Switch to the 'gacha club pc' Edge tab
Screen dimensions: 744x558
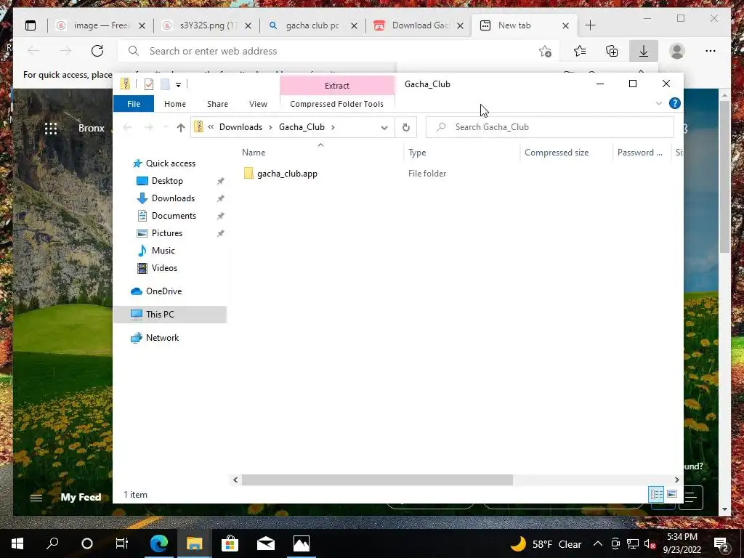click(x=313, y=25)
